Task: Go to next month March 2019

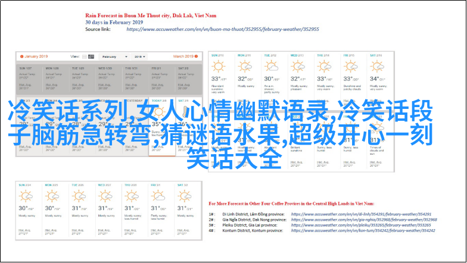Action: click(x=183, y=57)
